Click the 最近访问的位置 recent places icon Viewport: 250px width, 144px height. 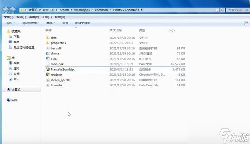10,47
